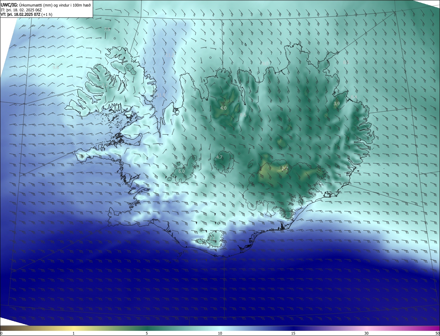Click color scale tick label 50
The height and width of the screenshot is (336, 440).
(x=437, y=333)
